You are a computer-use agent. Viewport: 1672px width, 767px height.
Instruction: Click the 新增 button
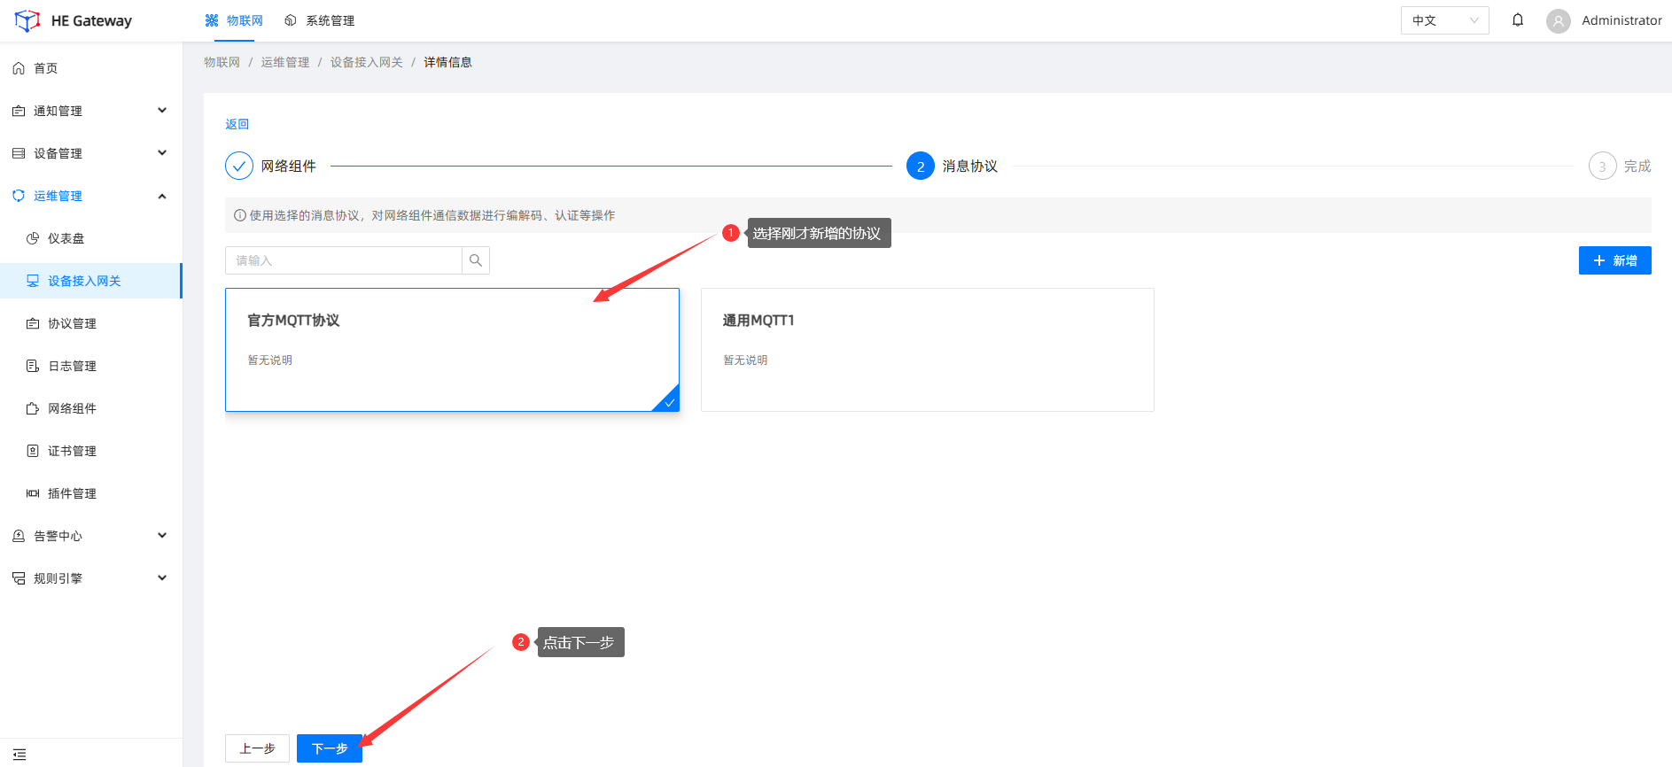1614,260
